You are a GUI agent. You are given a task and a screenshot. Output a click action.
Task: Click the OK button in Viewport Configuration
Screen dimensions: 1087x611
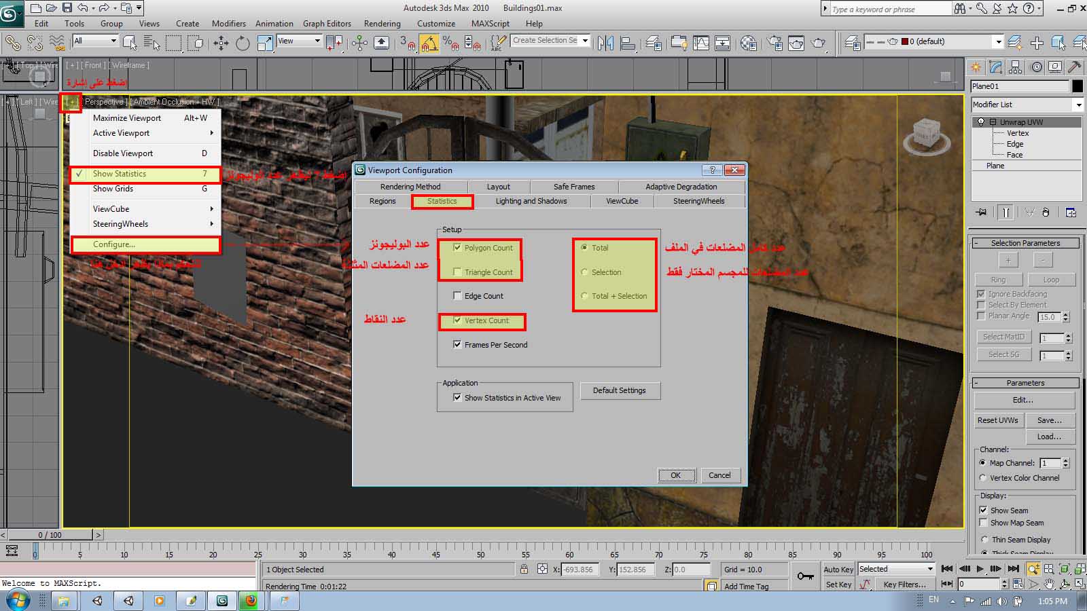tap(676, 475)
